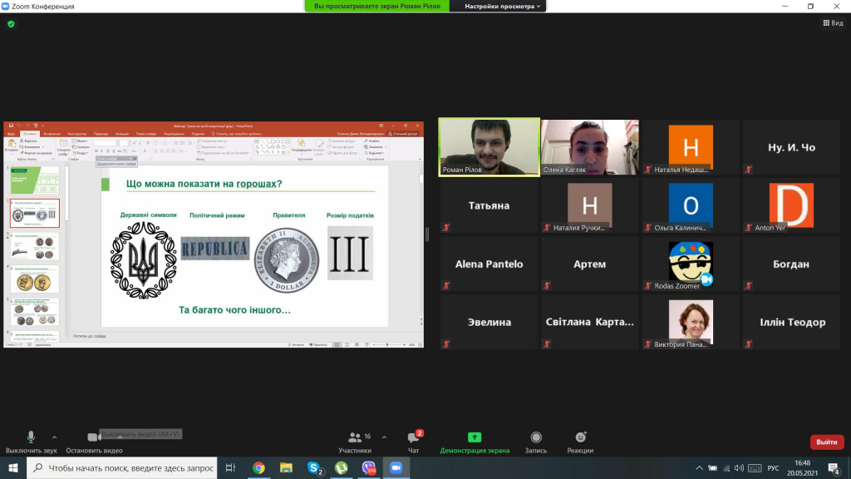
Task: Click the горошах link in slide title
Action: click(x=256, y=184)
